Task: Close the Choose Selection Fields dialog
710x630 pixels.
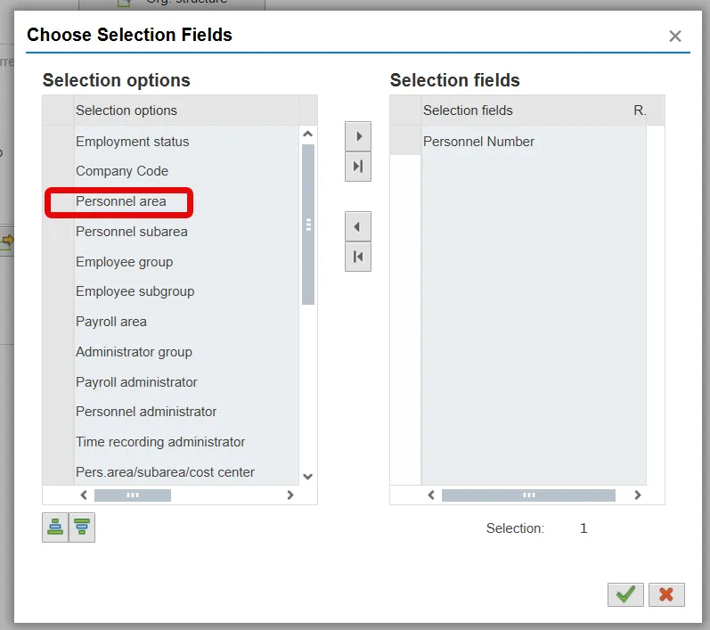Action: pyautogui.click(x=675, y=37)
